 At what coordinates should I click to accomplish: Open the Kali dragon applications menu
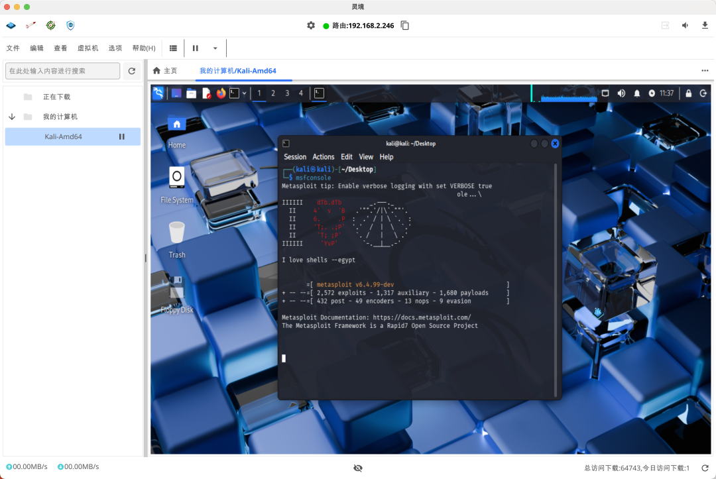(x=158, y=93)
